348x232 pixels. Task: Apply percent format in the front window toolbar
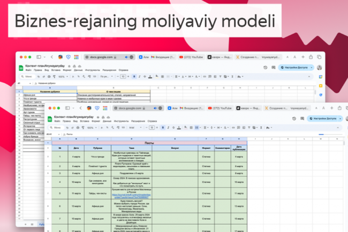pos(107,128)
